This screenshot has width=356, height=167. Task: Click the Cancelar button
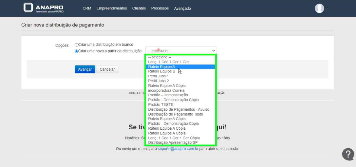[107, 69]
